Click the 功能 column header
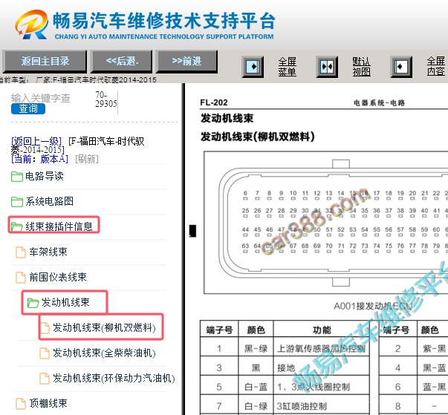The width and height of the screenshot is (448, 415). (322, 330)
